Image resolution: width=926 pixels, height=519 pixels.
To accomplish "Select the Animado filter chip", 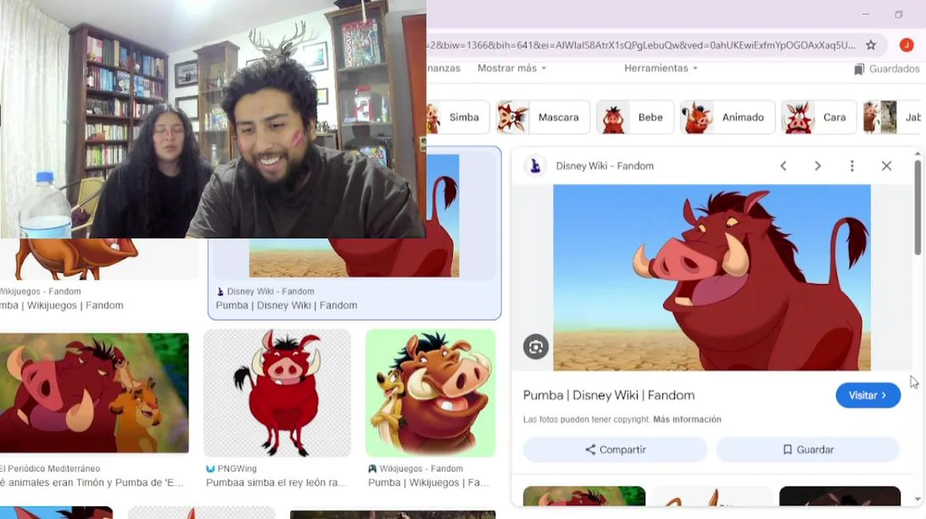I will tap(728, 117).
